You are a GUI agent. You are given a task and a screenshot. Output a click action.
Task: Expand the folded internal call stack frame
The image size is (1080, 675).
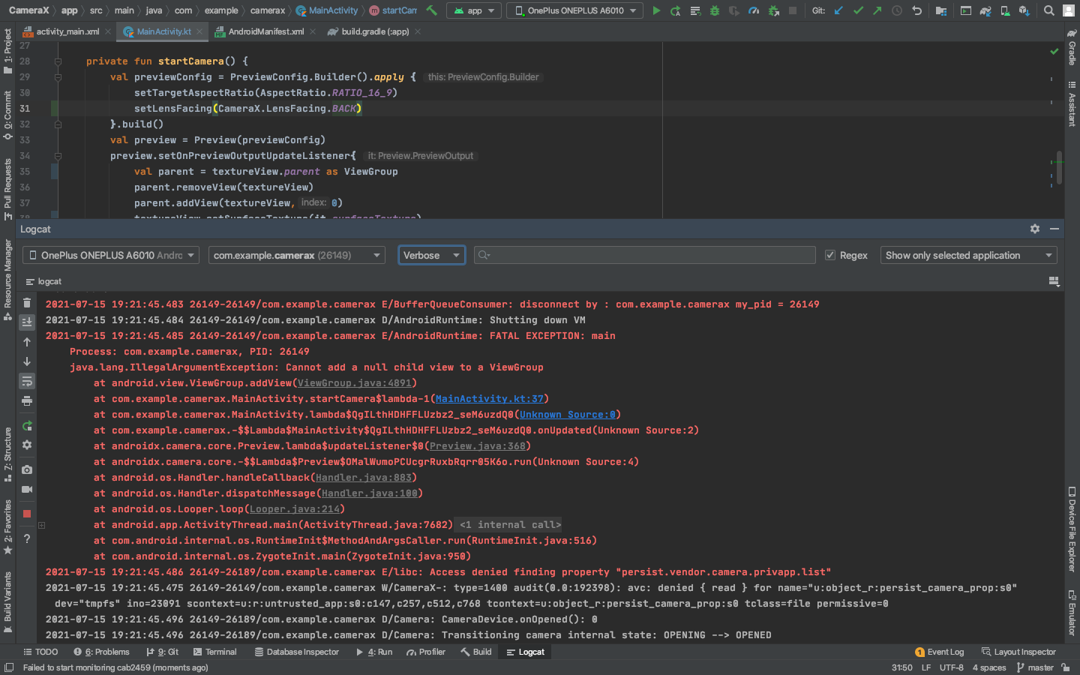click(x=42, y=525)
